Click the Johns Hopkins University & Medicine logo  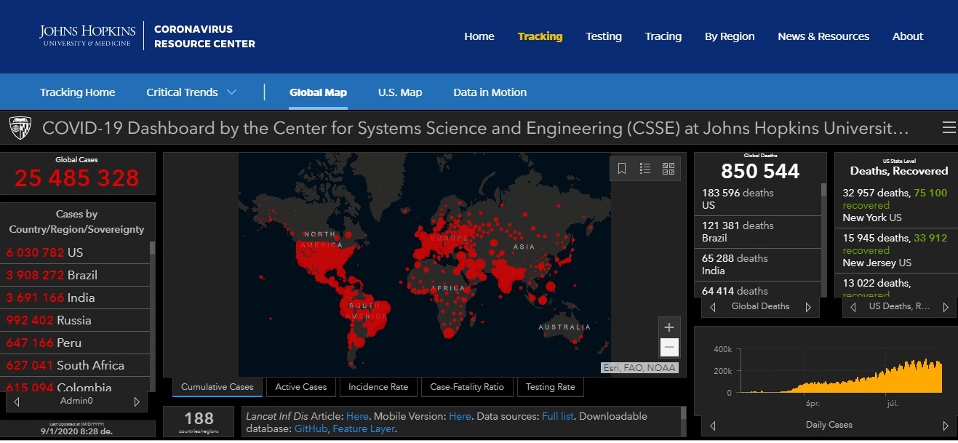pyautogui.click(x=87, y=36)
